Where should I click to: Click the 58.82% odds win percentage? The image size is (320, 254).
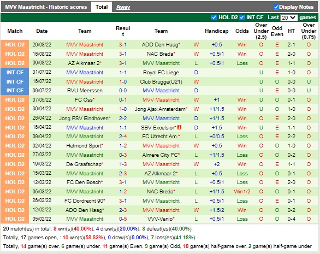[94, 238]
